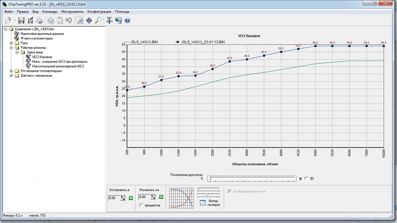Click the Save file toolbar icon
The image size is (397, 223).
click(21, 20)
